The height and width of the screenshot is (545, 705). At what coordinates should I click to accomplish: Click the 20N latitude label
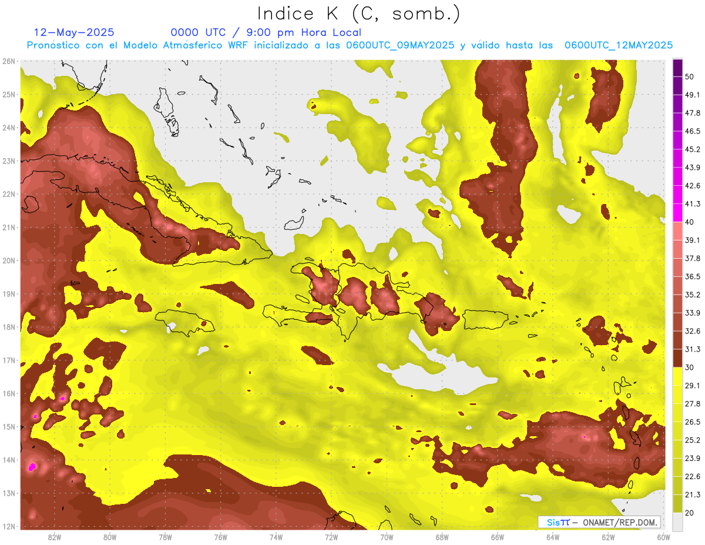tap(9, 260)
